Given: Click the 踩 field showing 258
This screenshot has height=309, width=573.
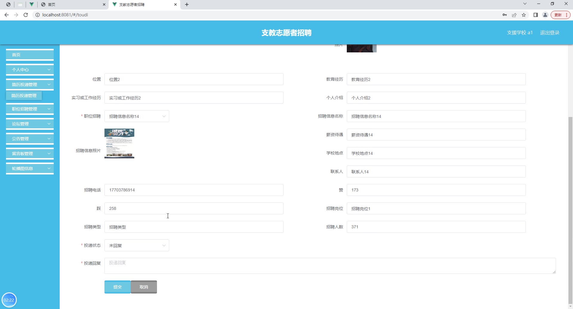Looking at the screenshot, I should tap(194, 208).
